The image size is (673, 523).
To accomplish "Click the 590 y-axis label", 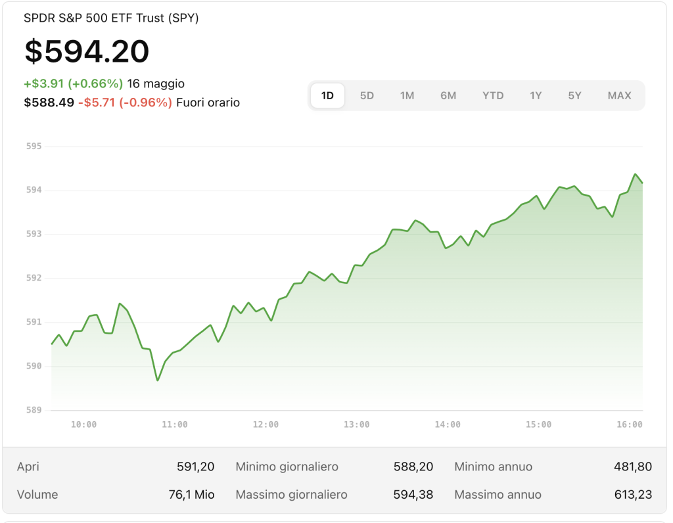I will coord(34,366).
